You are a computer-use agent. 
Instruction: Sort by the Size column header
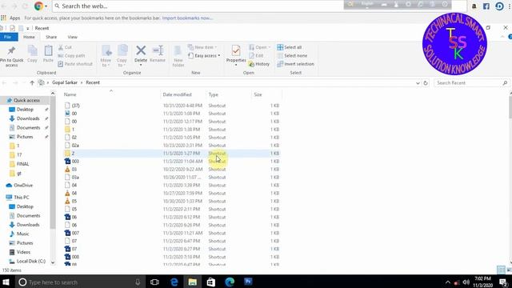pyautogui.click(x=258, y=94)
